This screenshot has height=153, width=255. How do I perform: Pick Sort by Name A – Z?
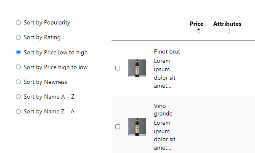19,97
